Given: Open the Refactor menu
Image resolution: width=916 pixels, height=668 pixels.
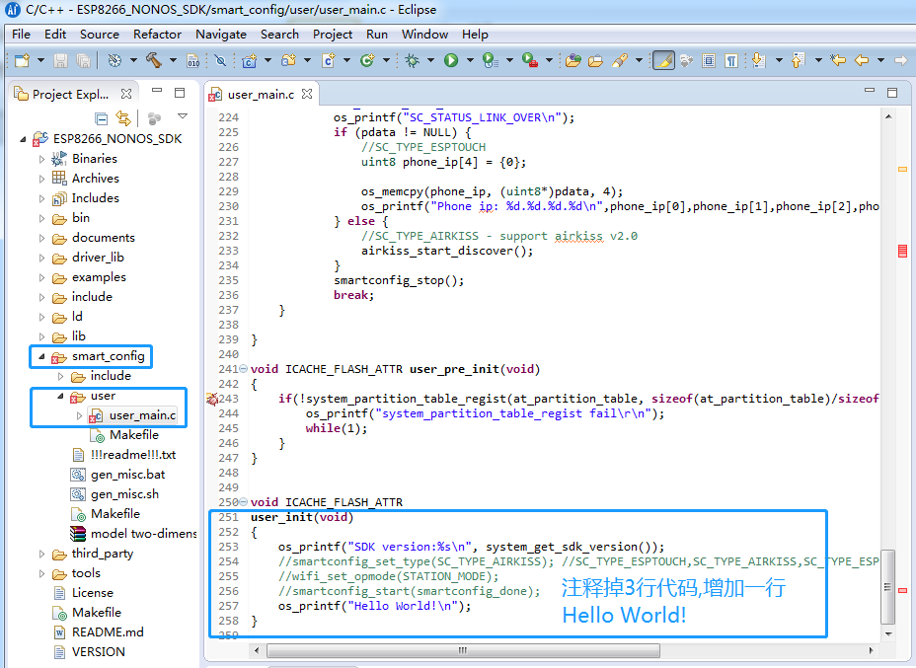Looking at the screenshot, I should coord(157,35).
